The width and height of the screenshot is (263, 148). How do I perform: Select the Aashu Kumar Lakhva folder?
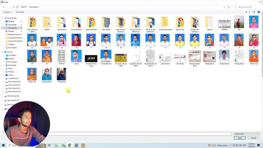click(x=32, y=24)
